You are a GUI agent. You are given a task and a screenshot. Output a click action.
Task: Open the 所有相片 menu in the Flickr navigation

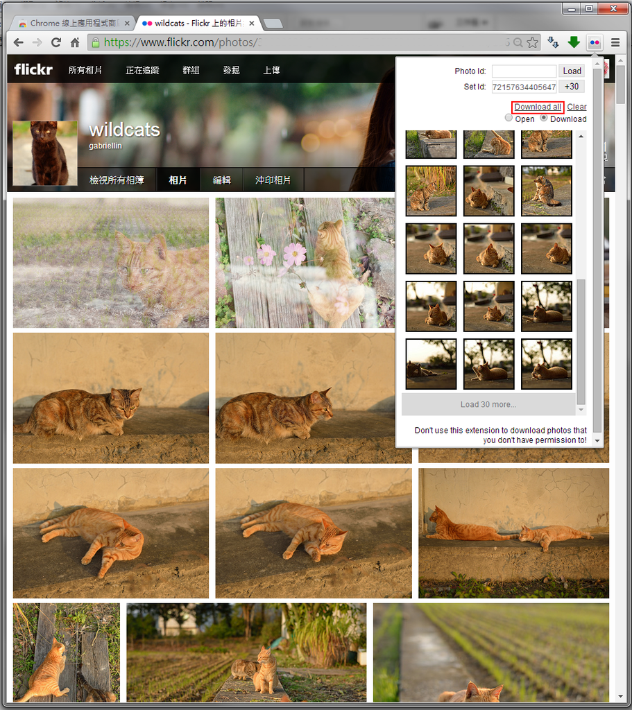(85, 70)
